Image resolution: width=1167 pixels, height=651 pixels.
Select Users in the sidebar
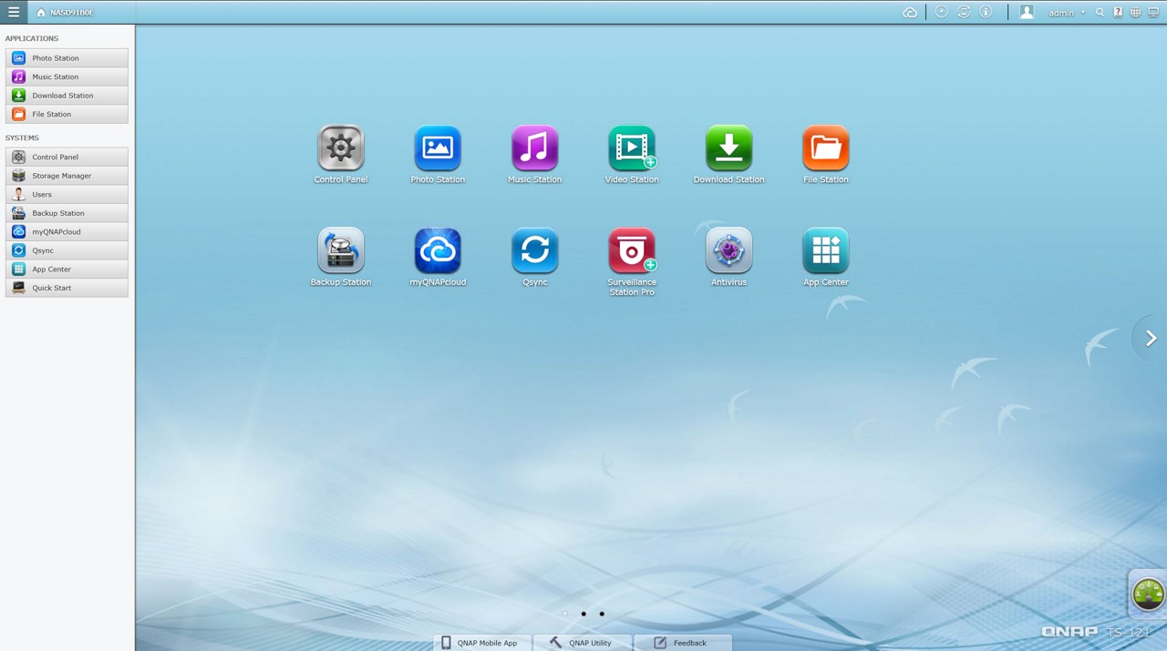coord(67,195)
